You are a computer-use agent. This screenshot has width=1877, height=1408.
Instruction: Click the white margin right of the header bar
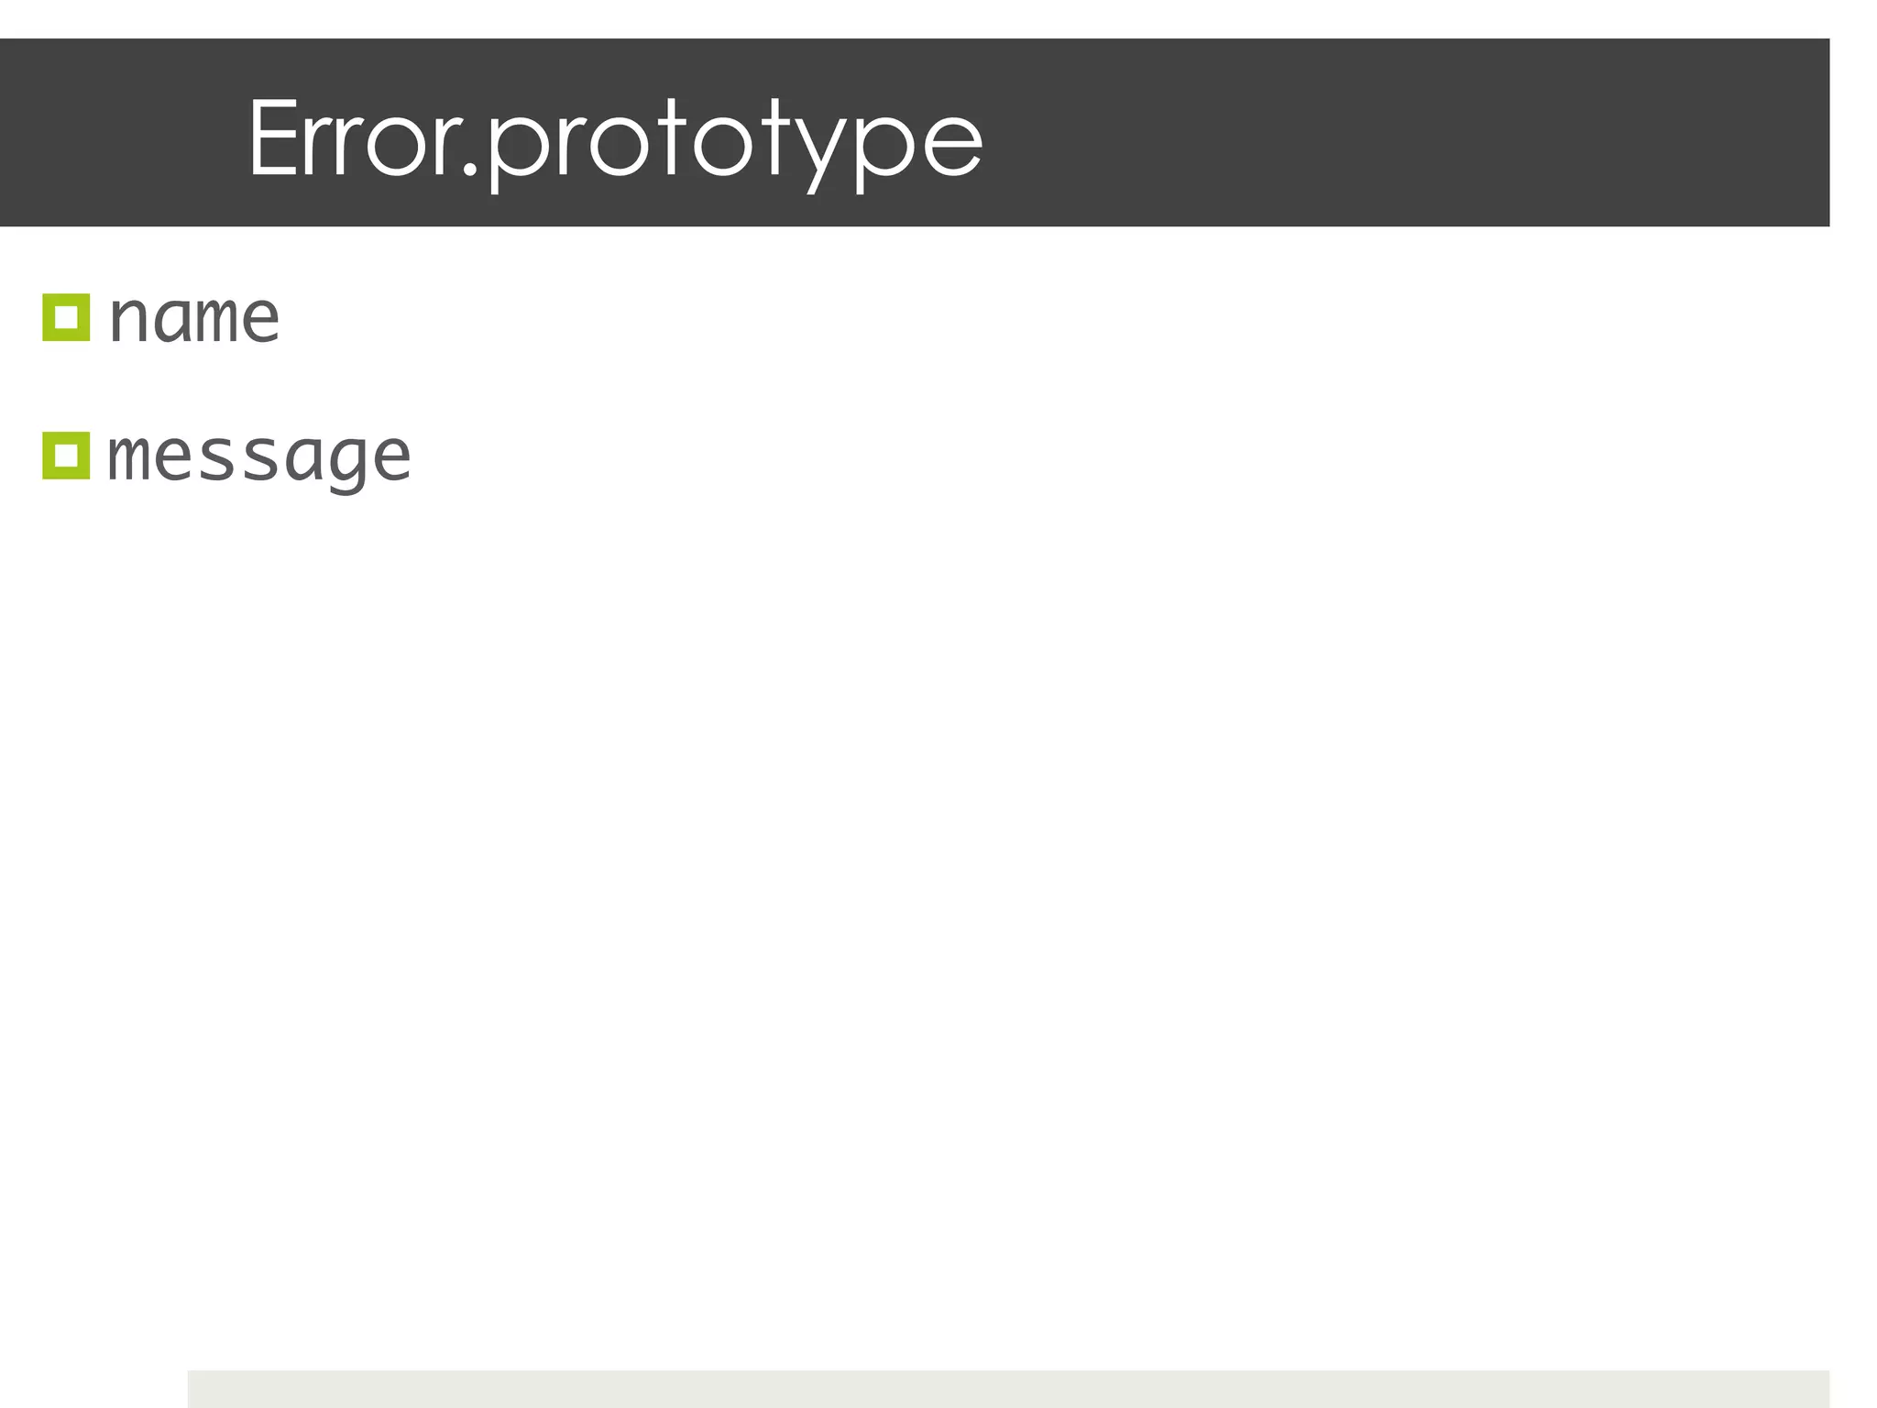(x=1853, y=133)
